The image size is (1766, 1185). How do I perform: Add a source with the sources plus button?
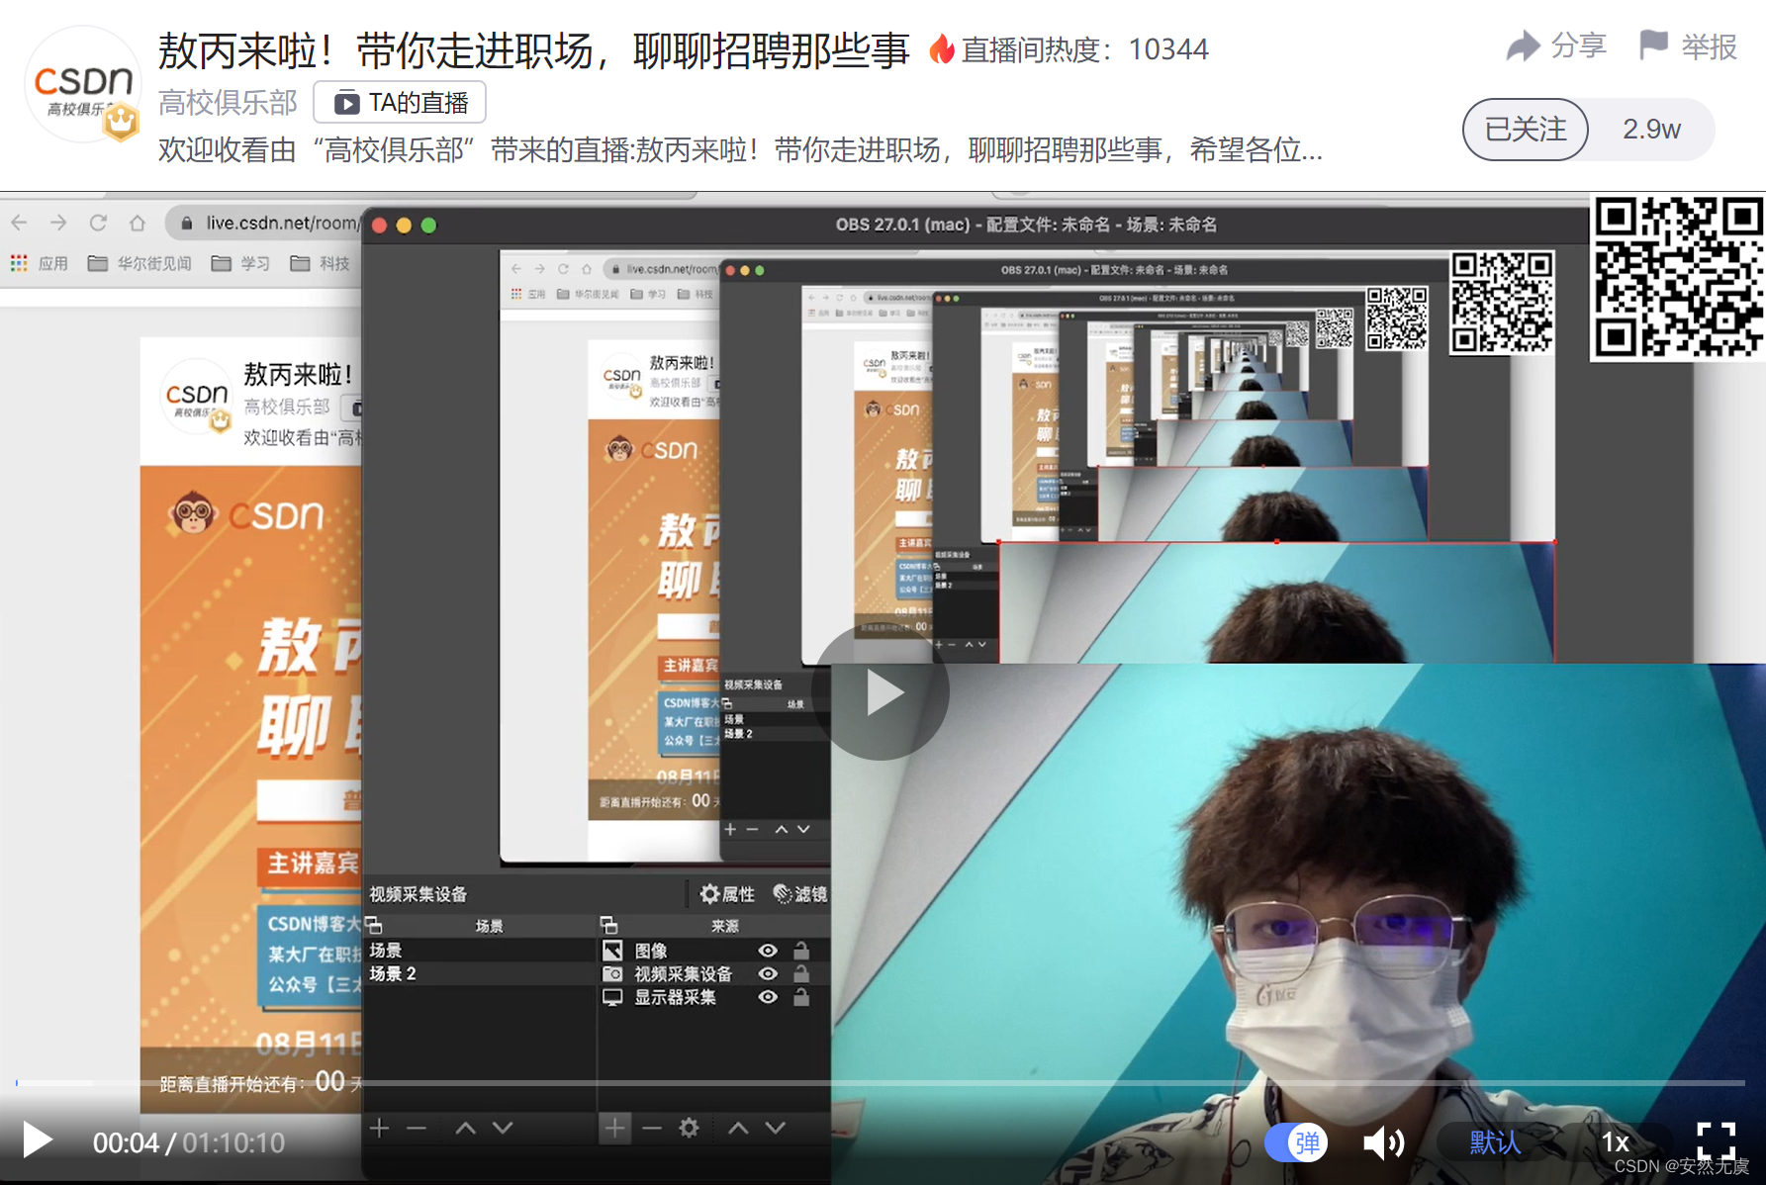(614, 1128)
